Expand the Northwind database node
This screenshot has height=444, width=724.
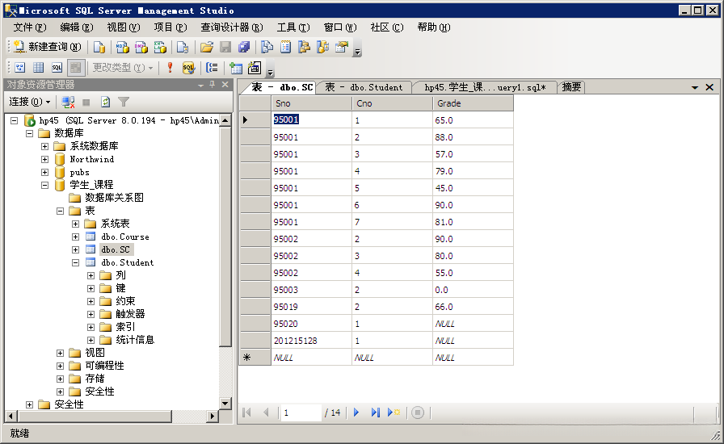44,159
